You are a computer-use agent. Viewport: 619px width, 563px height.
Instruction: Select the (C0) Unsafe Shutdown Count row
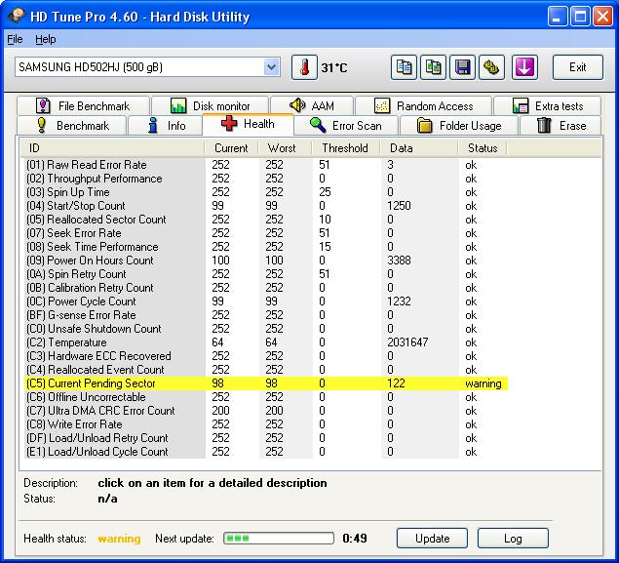[267, 329]
